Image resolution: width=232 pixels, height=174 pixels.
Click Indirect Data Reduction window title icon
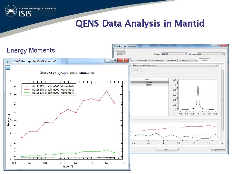115,46
